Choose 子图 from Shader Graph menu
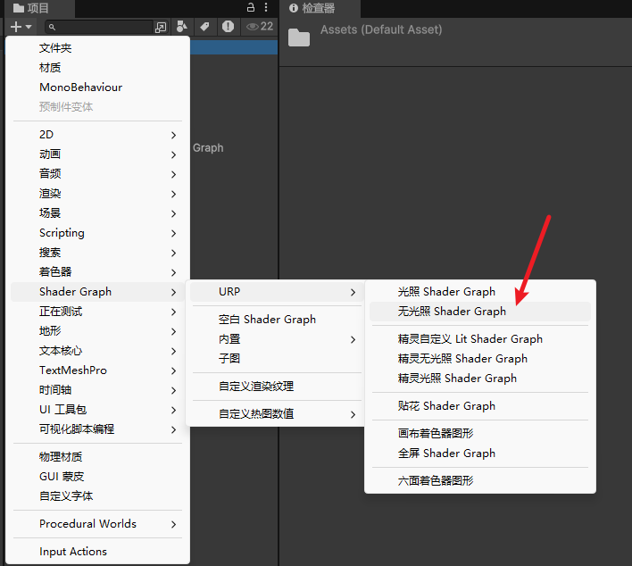The image size is (632, 566). coord(277,359)
